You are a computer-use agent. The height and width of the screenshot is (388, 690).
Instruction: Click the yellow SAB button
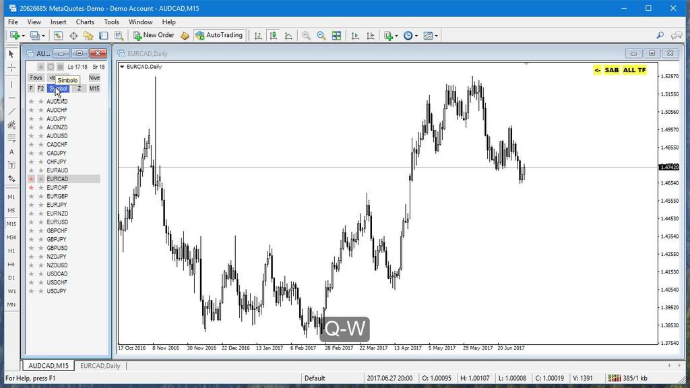611,69
